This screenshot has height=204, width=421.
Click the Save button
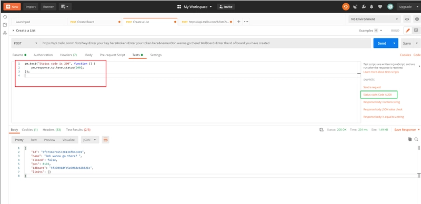pyautogui.click(x=407, y=43)
